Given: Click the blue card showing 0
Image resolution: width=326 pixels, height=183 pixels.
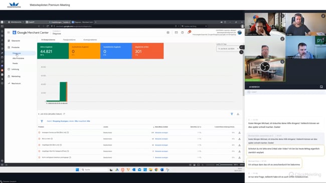Looking at the screenshot, I should click(x=116, y=51).
